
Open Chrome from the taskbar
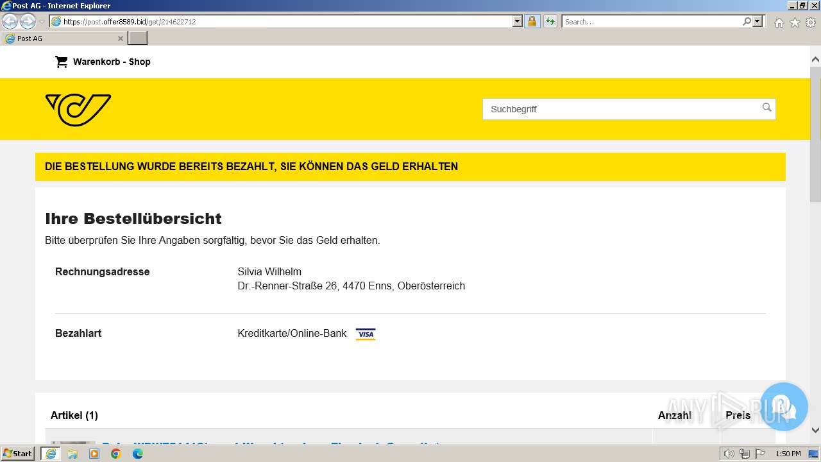click(x=116, y=454)
